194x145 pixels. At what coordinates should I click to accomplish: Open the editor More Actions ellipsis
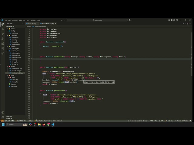tap(190, 24)
